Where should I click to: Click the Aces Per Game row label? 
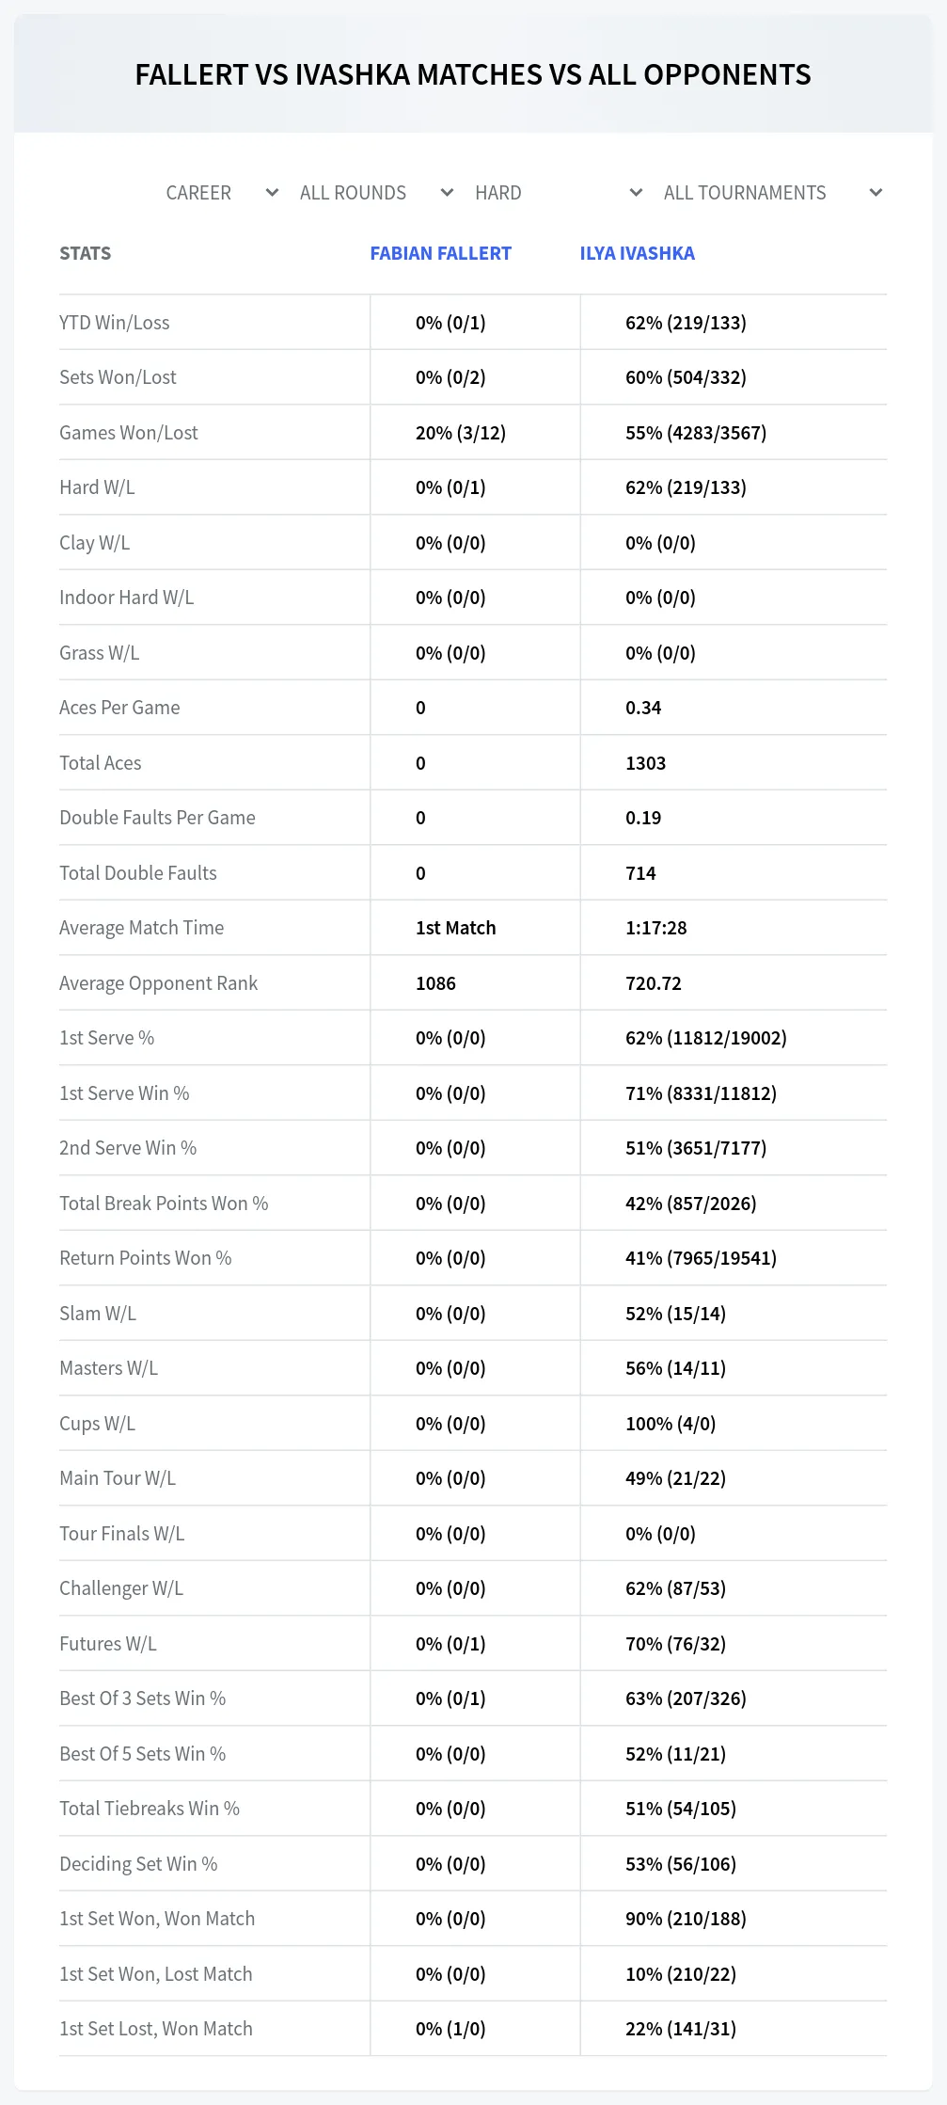pyautogui.click(x=119, y=708)
